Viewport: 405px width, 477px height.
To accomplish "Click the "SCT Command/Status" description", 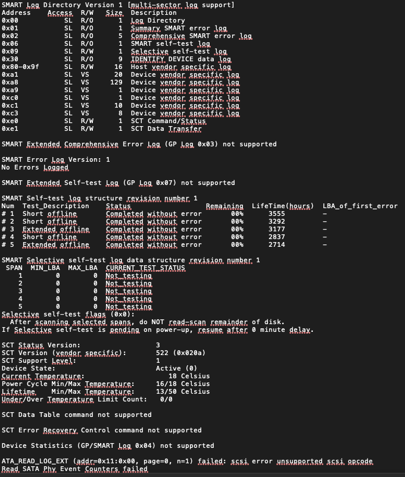I will click(168, 121).
